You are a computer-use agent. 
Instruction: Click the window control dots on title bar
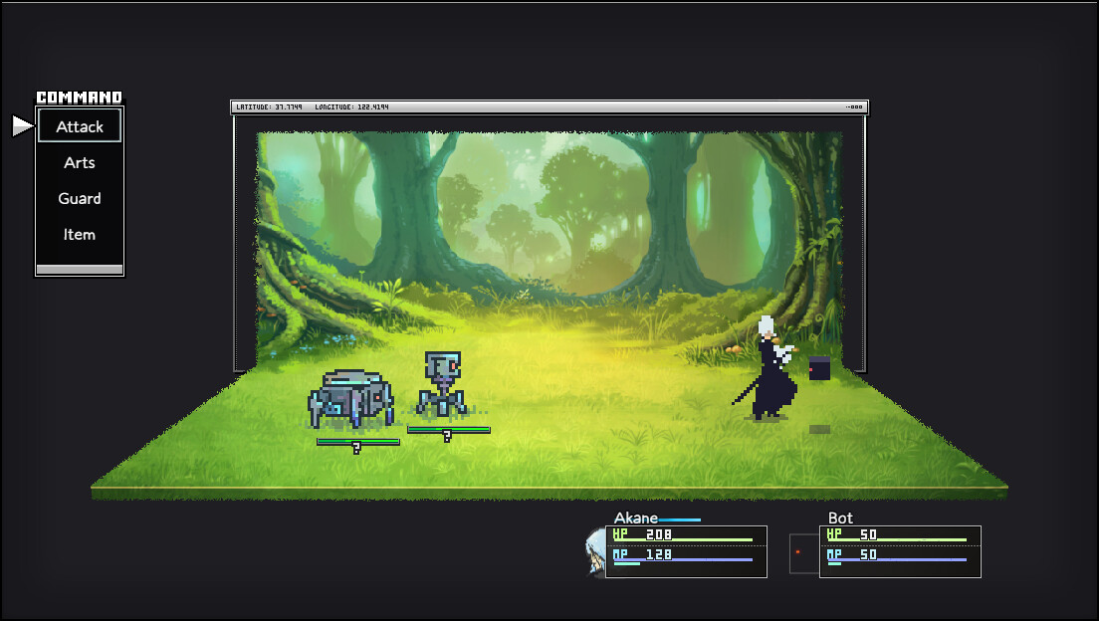pyautogui.click(x=854, y=107)
